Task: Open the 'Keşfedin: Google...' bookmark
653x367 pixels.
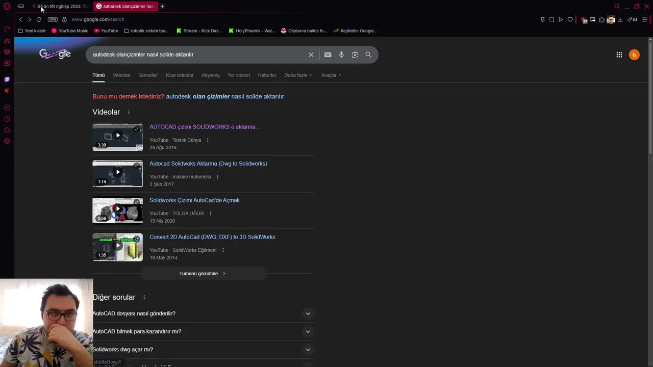Action: click(x=355, y=31)
